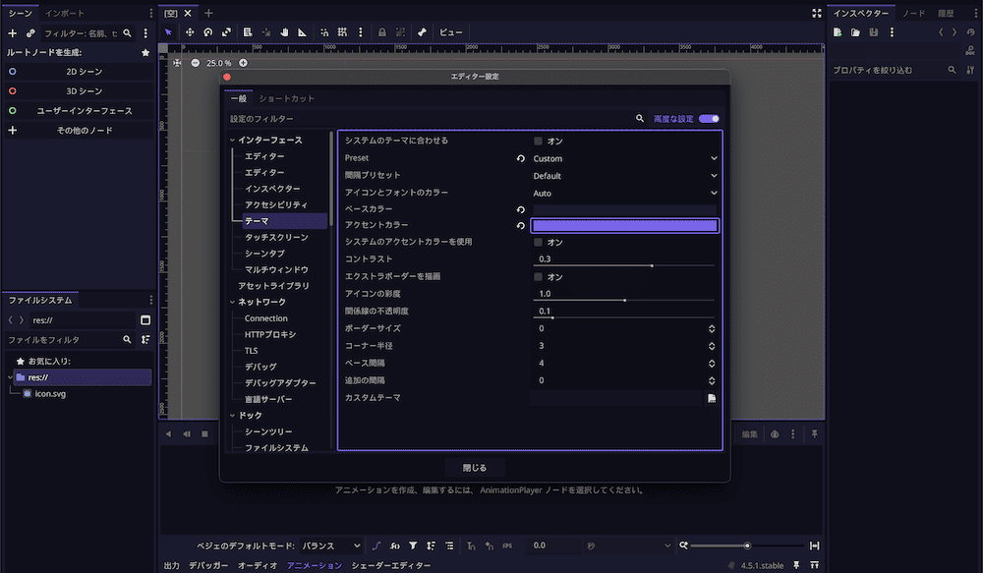Uncheck エクストラボーダーを描画

coord(540,276)
